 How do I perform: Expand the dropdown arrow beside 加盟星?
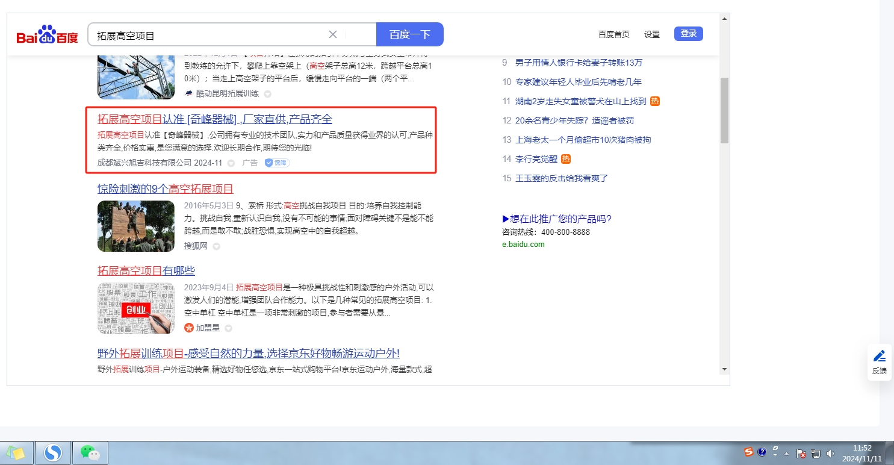228,328
